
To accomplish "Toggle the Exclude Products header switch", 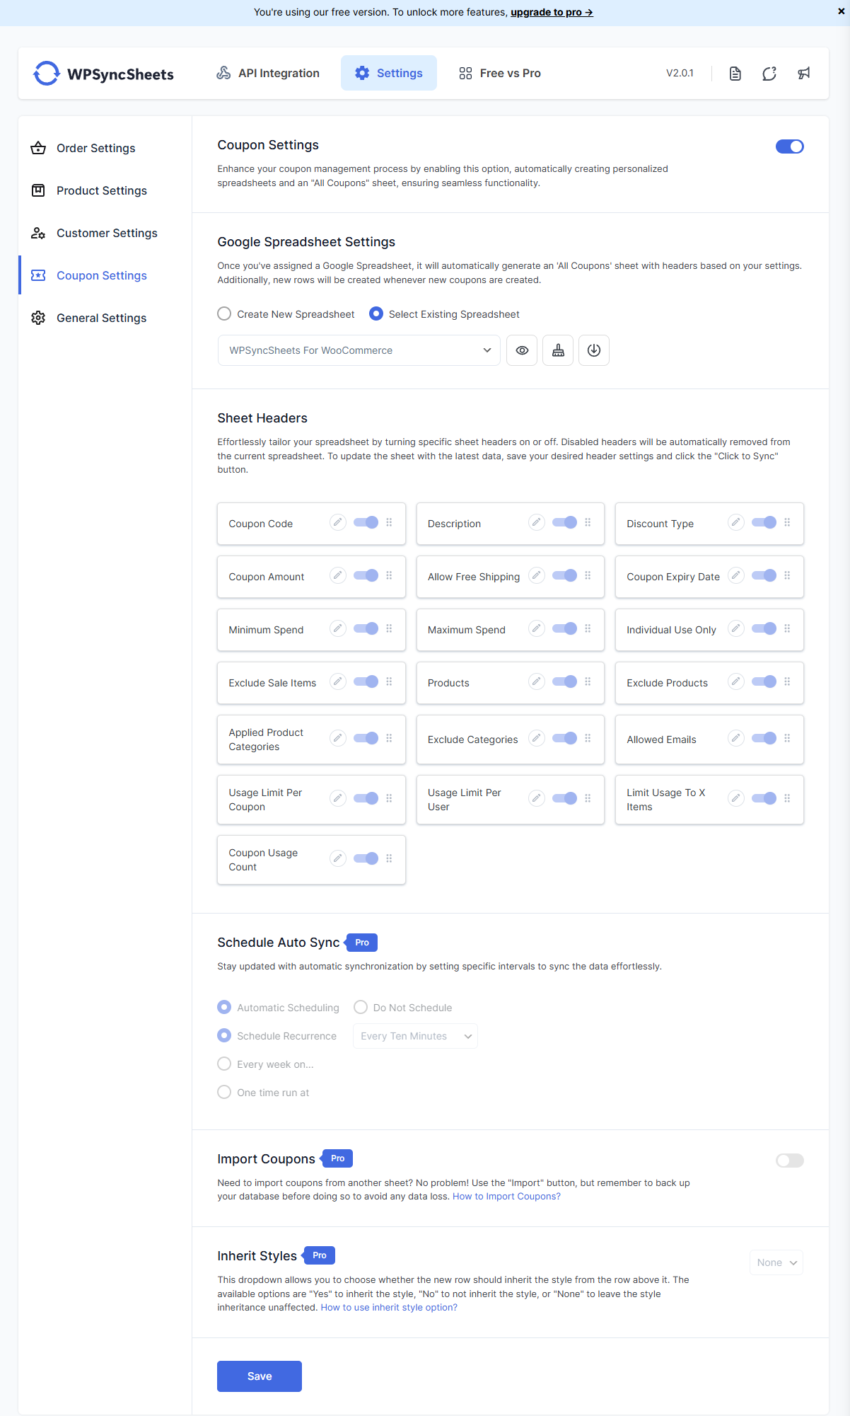I will click(764, 681).
